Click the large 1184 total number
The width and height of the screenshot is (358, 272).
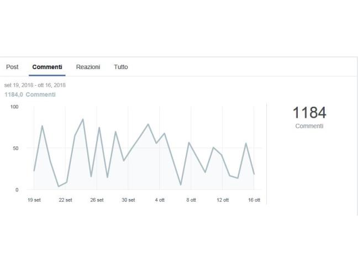309,113
